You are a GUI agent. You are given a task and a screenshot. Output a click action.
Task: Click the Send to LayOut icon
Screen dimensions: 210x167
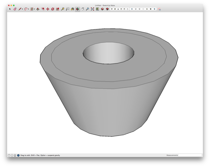click(159, 9)
